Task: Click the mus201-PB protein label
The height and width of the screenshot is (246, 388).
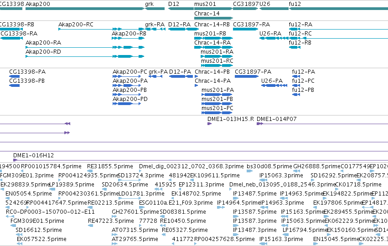Action: [x=217, y=99]
